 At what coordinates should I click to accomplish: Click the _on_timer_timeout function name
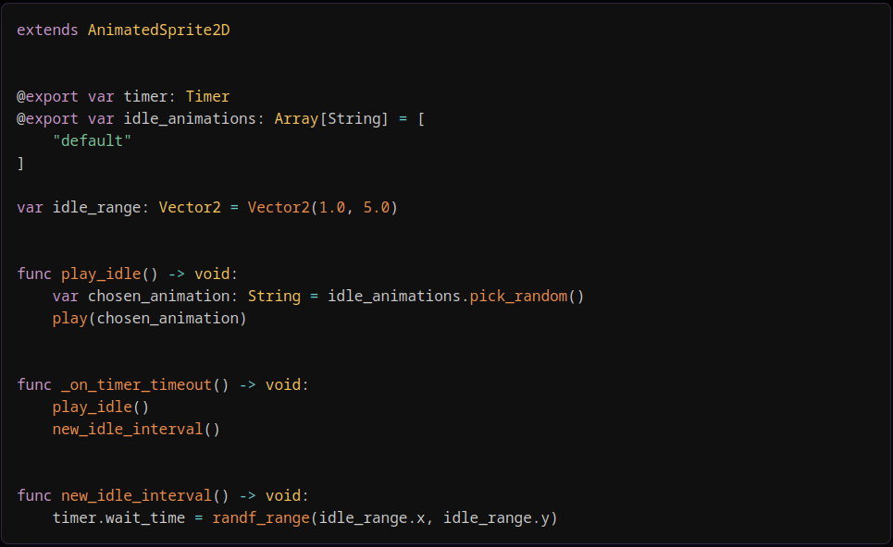click(x=136, y=384)
